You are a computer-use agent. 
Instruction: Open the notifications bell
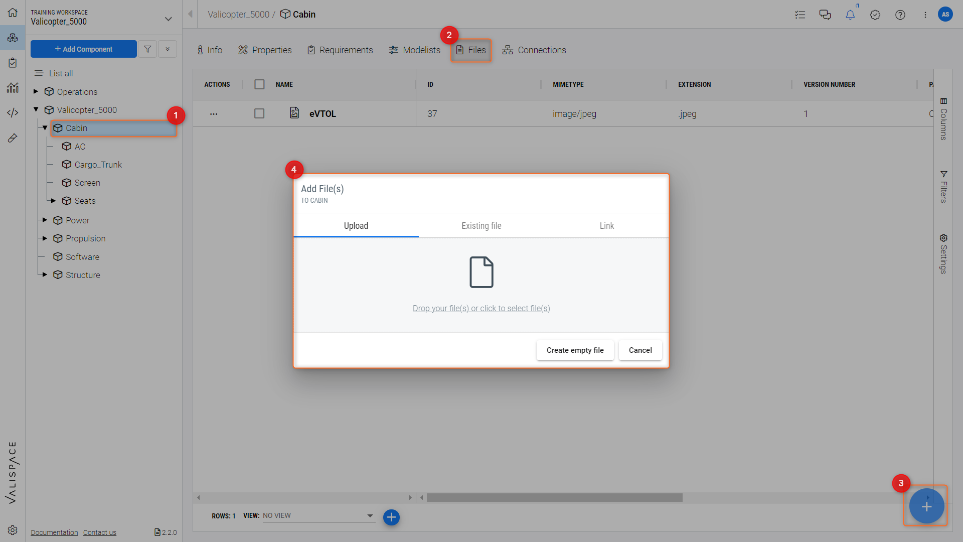(850, 15)
